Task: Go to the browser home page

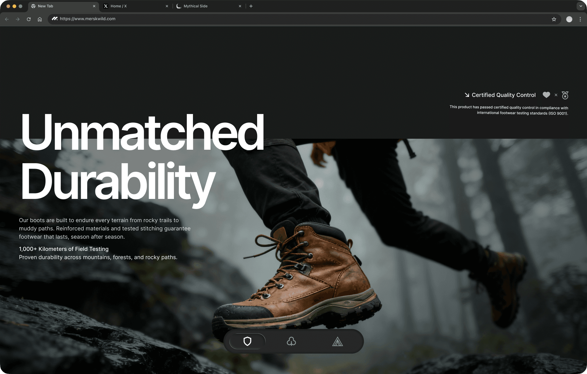Action: pos(40,19)
